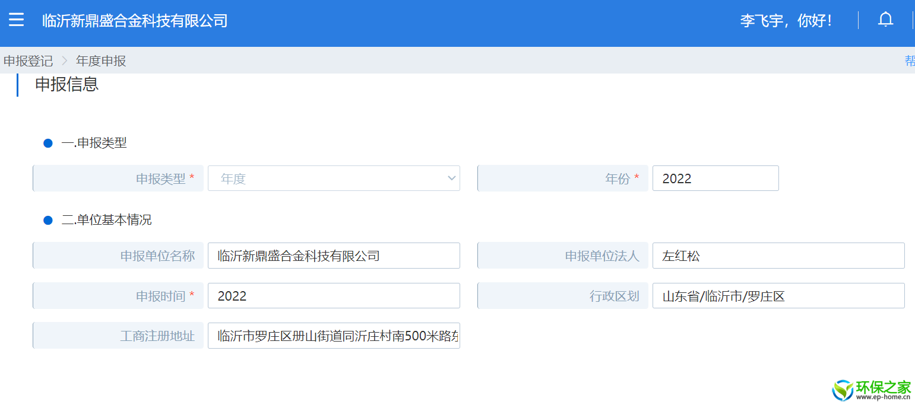Click the notification bell icon
The height and width of the screenshot is (405, 915).
(x=885, y=20)
